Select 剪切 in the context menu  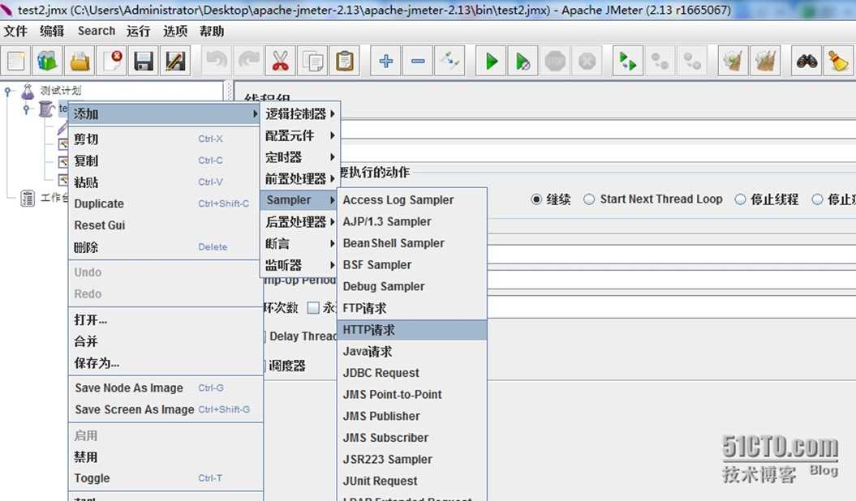164,139
